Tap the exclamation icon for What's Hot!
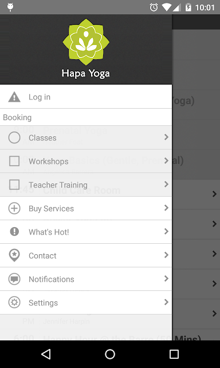The image size is (220, 368). coord(14,232)
